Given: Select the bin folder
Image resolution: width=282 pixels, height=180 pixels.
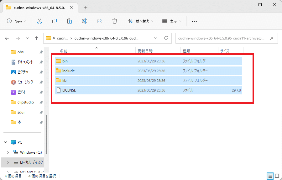Looking at the screenshot, I should [149, 61].
